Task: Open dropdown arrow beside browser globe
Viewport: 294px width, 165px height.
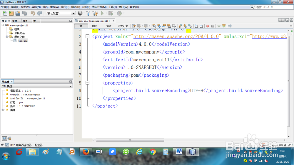Action: click(x=84, y=13)
